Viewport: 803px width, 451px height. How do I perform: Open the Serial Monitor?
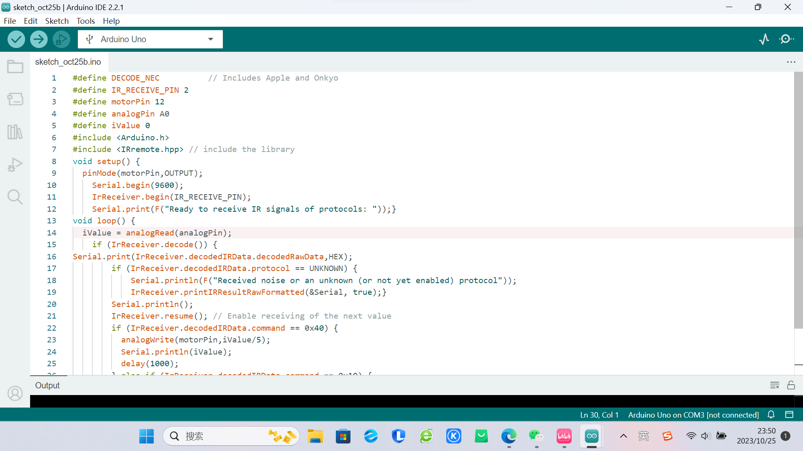[x=787, y=39]
